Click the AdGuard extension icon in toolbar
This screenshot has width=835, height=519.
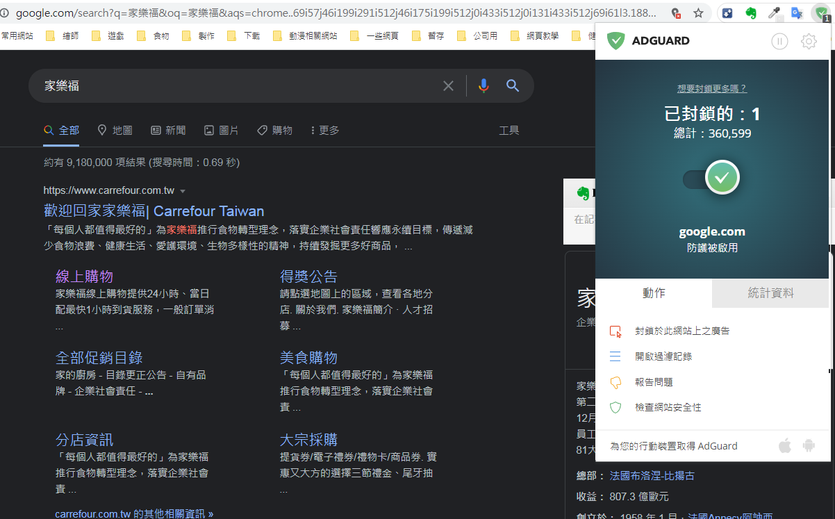[x=822, y=13]
